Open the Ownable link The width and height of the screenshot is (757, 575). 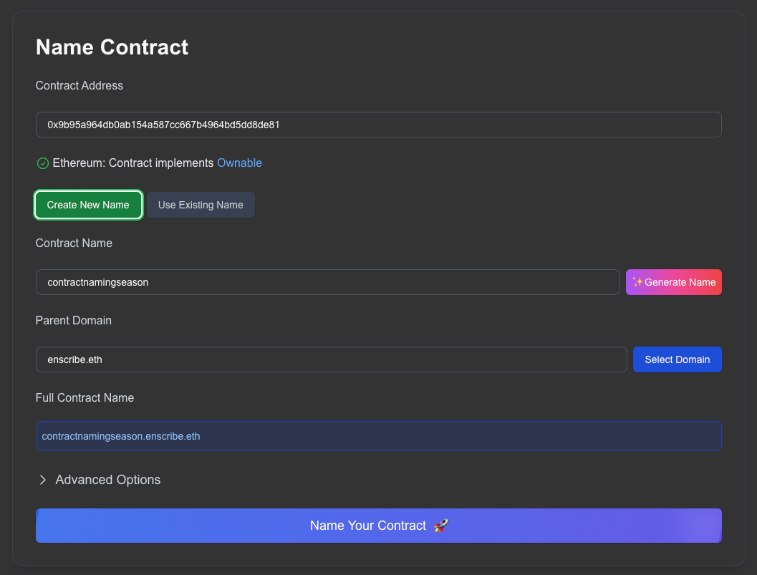coord(239,163)
